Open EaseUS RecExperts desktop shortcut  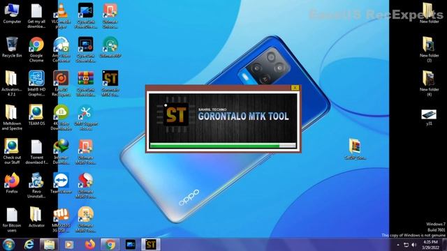click(61, 83)
